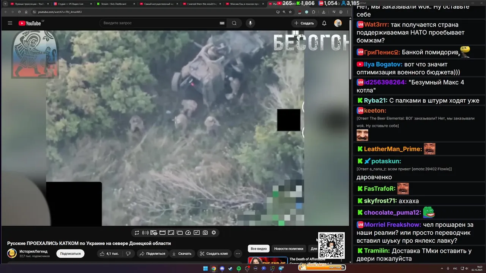Open the Extensions puzzle icon
486x273 pixels.
(314, 12)
